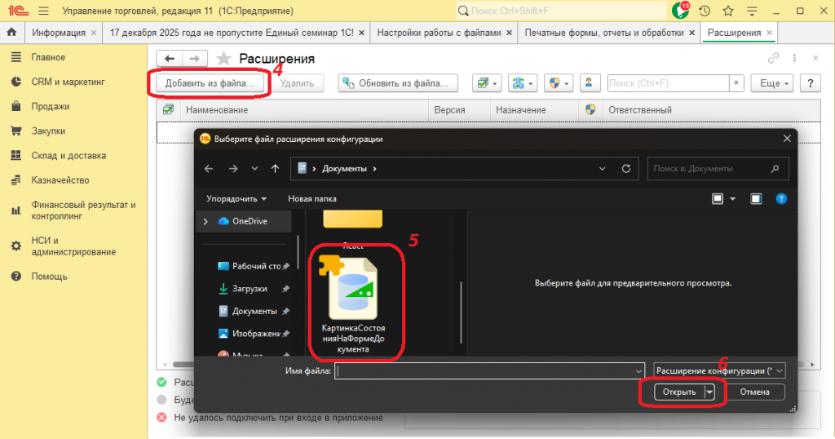Open the Главное section

point(48,57)
